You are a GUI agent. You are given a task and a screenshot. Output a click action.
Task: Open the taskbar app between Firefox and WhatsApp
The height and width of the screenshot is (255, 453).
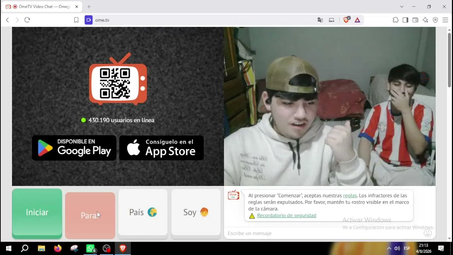tap(74, 248)
